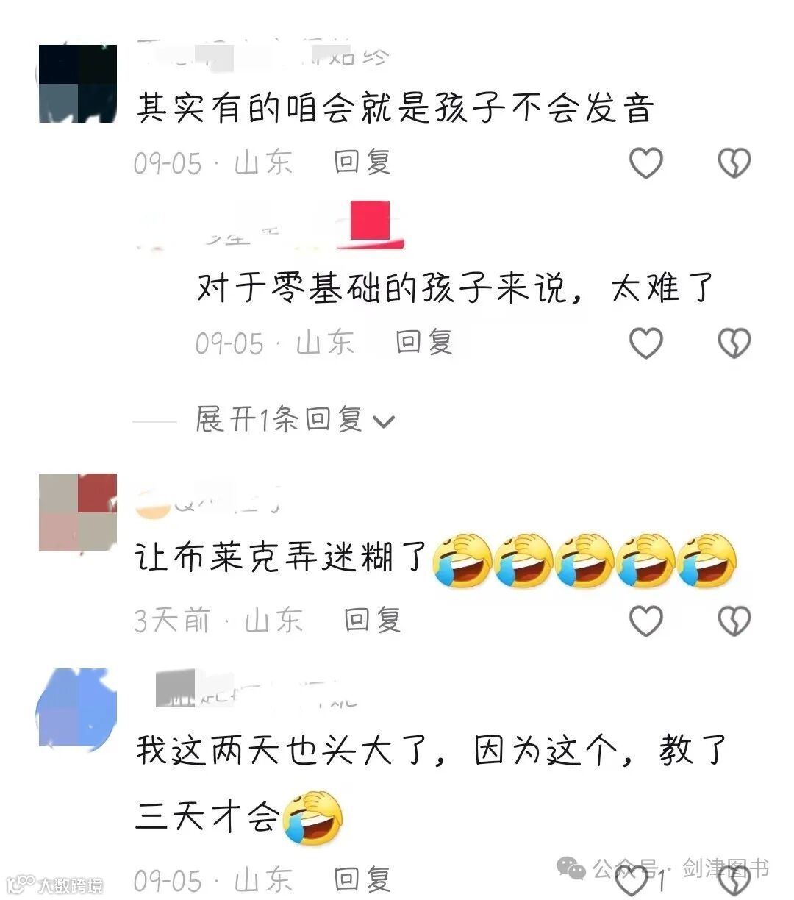Reply to the 教了三天才会 comment
794x900 pixels.
pos(362,879)
